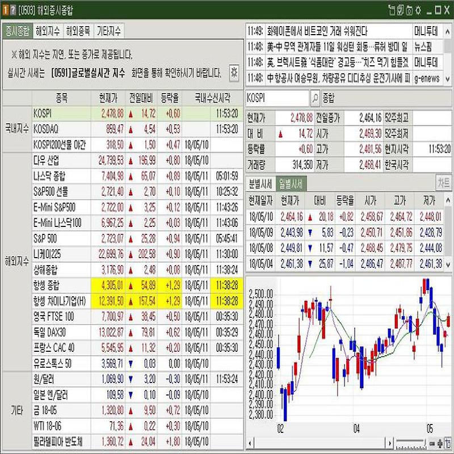Open the 해외종목 tab

coord(78,31)
